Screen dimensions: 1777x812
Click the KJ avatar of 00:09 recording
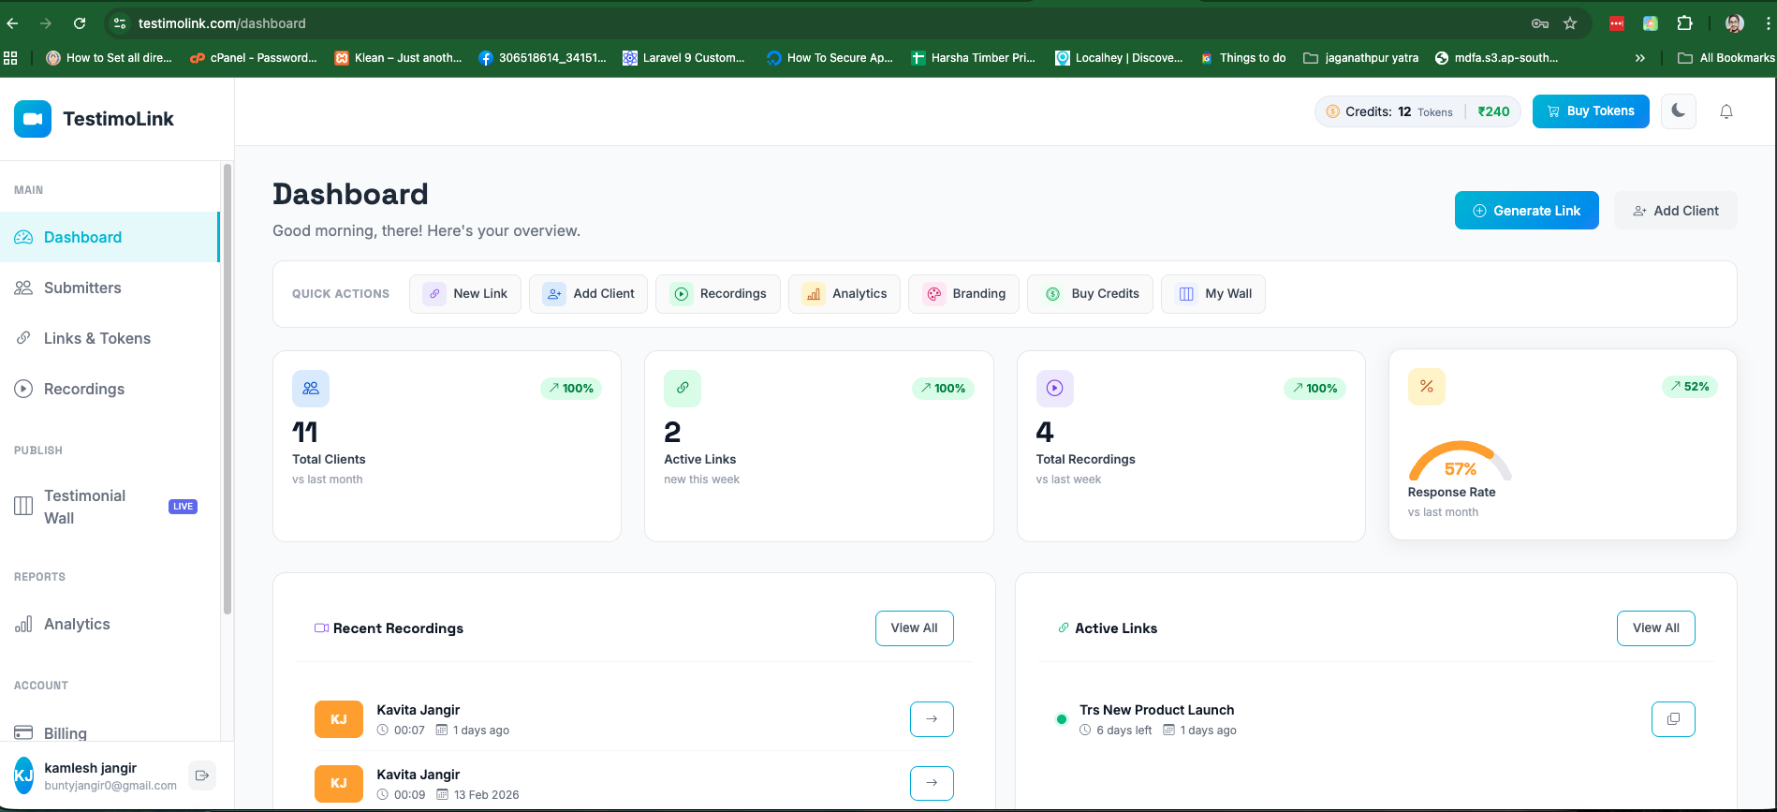(x=339, y=783)
